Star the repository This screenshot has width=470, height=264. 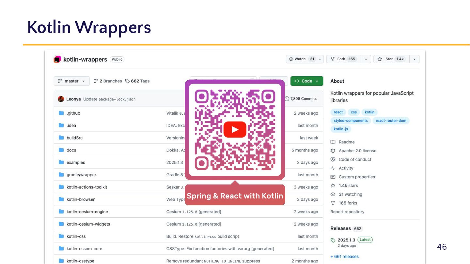pos(391,59)
